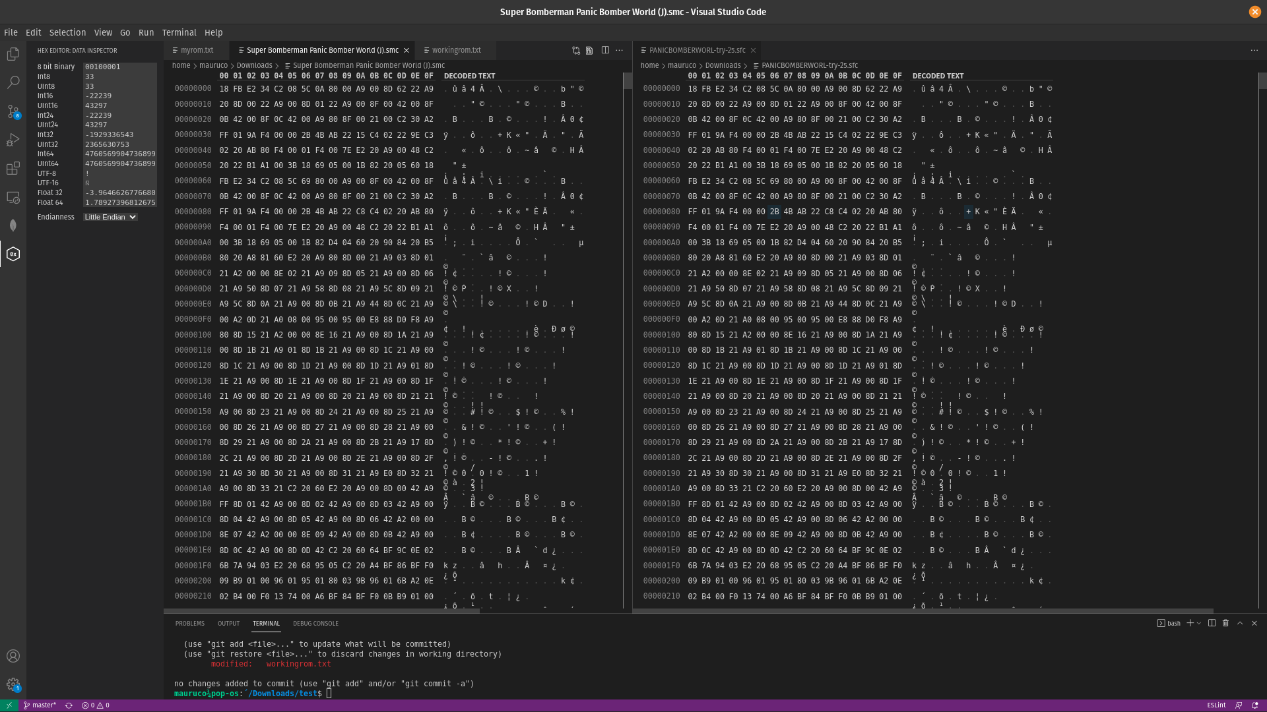The height and width of the screenshot is (712, 1267).
Task: Open the Source Control view showing 8 changes
Action: 13,112
